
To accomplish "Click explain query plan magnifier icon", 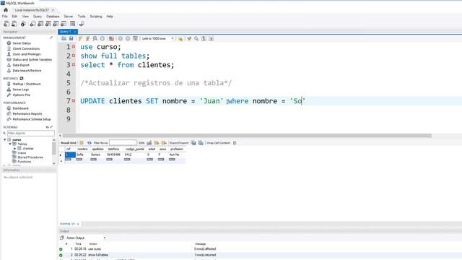I will [x=95, y=38].
